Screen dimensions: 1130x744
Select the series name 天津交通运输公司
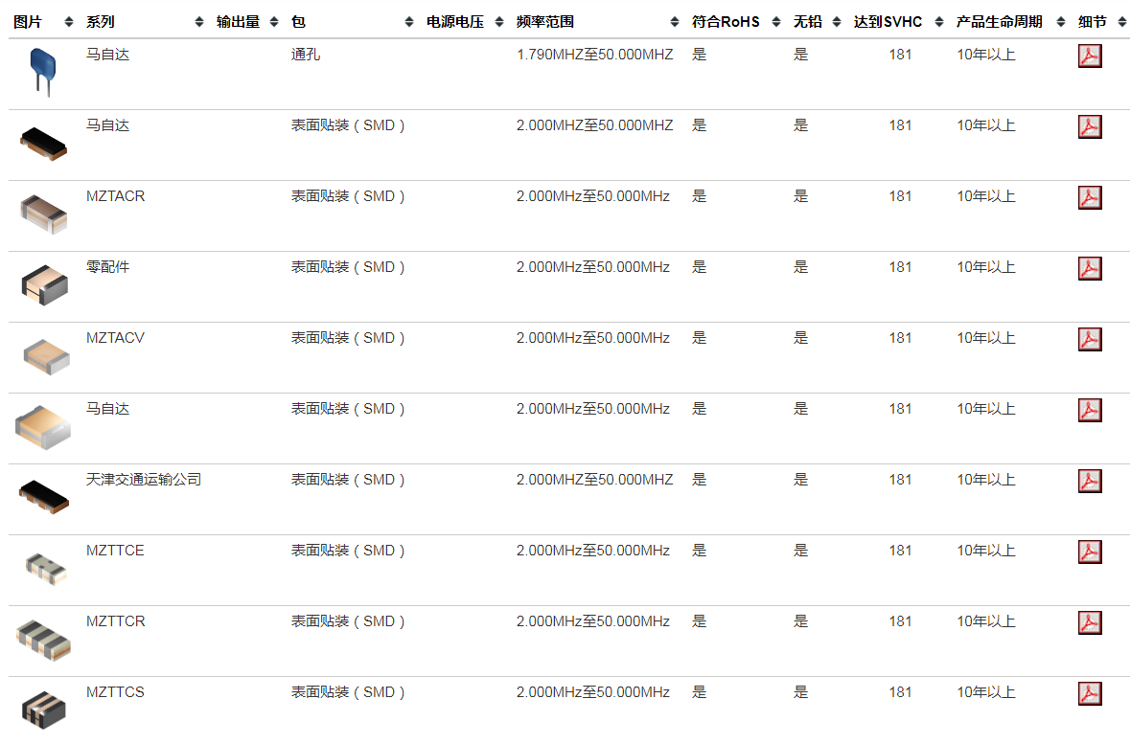(144, 480)
